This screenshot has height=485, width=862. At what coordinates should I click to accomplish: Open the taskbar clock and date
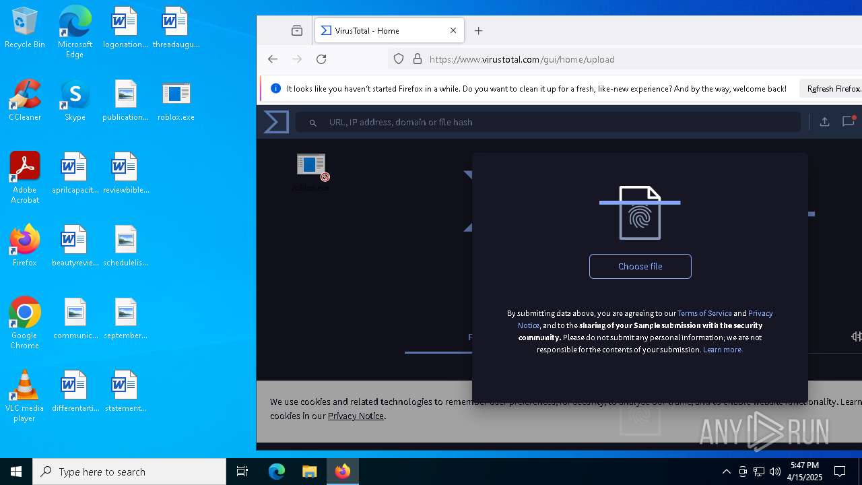tap(805, 472)
